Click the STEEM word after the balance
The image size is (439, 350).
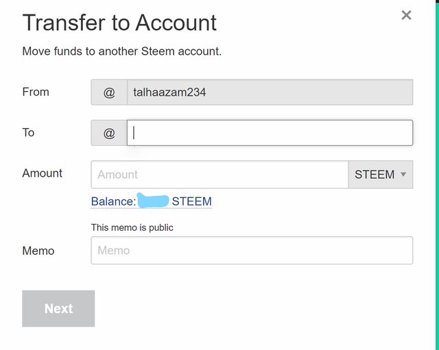pos(191,201)
